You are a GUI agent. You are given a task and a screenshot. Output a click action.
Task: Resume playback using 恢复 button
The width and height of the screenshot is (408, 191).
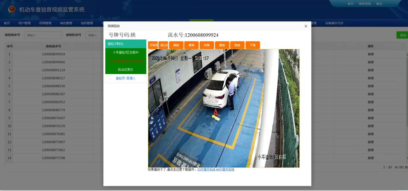(x=207, y=45)
